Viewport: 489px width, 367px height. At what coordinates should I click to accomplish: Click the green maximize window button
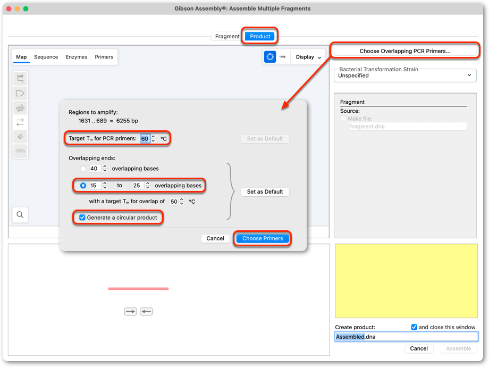click(26, 9)
